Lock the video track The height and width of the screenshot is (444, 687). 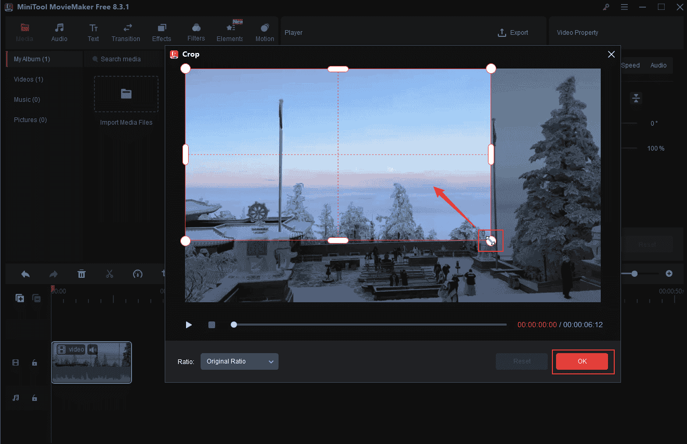click(x=34, y=362)
